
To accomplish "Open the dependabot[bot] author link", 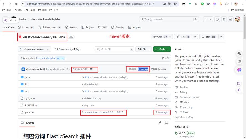I will coord(35,69).
